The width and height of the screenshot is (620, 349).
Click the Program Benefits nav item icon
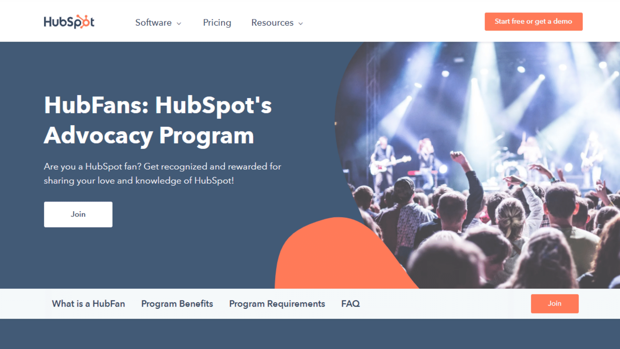(178, 303)
